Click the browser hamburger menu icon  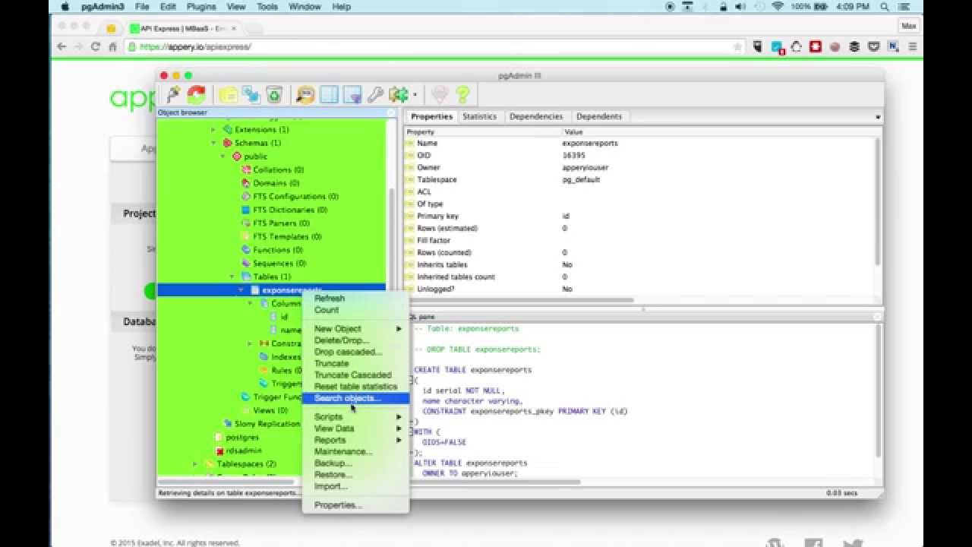[913, 46]
